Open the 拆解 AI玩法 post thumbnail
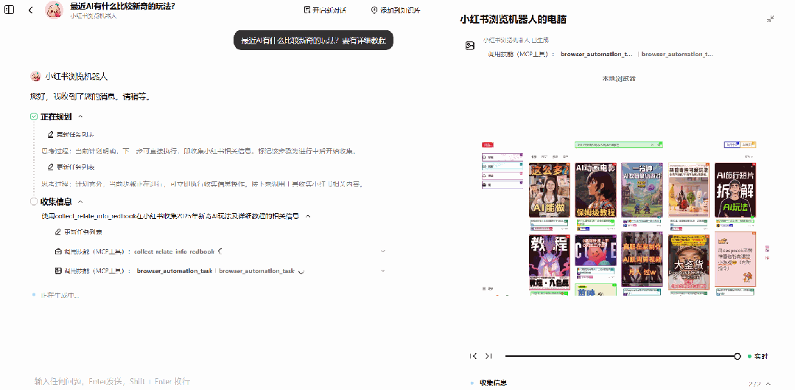The height and width of the screenshot is (390, 795). (x=735, y=190)
